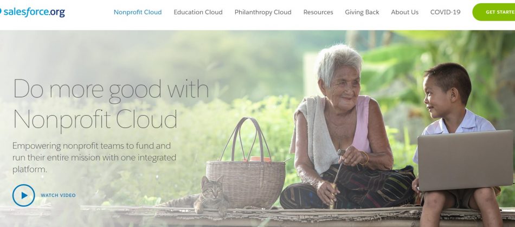Click the circular play video icon
Screen dimensions: 515x227
pos(24,195)
